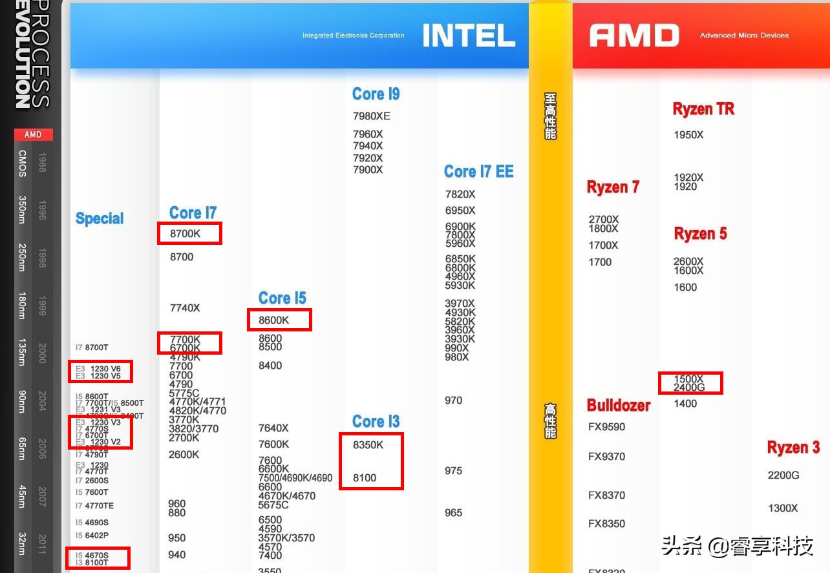The height and width of the screenshot is (573, 830).
Task: Click the Integrated Electronics Corporation tagline
Action: (354, 36)
